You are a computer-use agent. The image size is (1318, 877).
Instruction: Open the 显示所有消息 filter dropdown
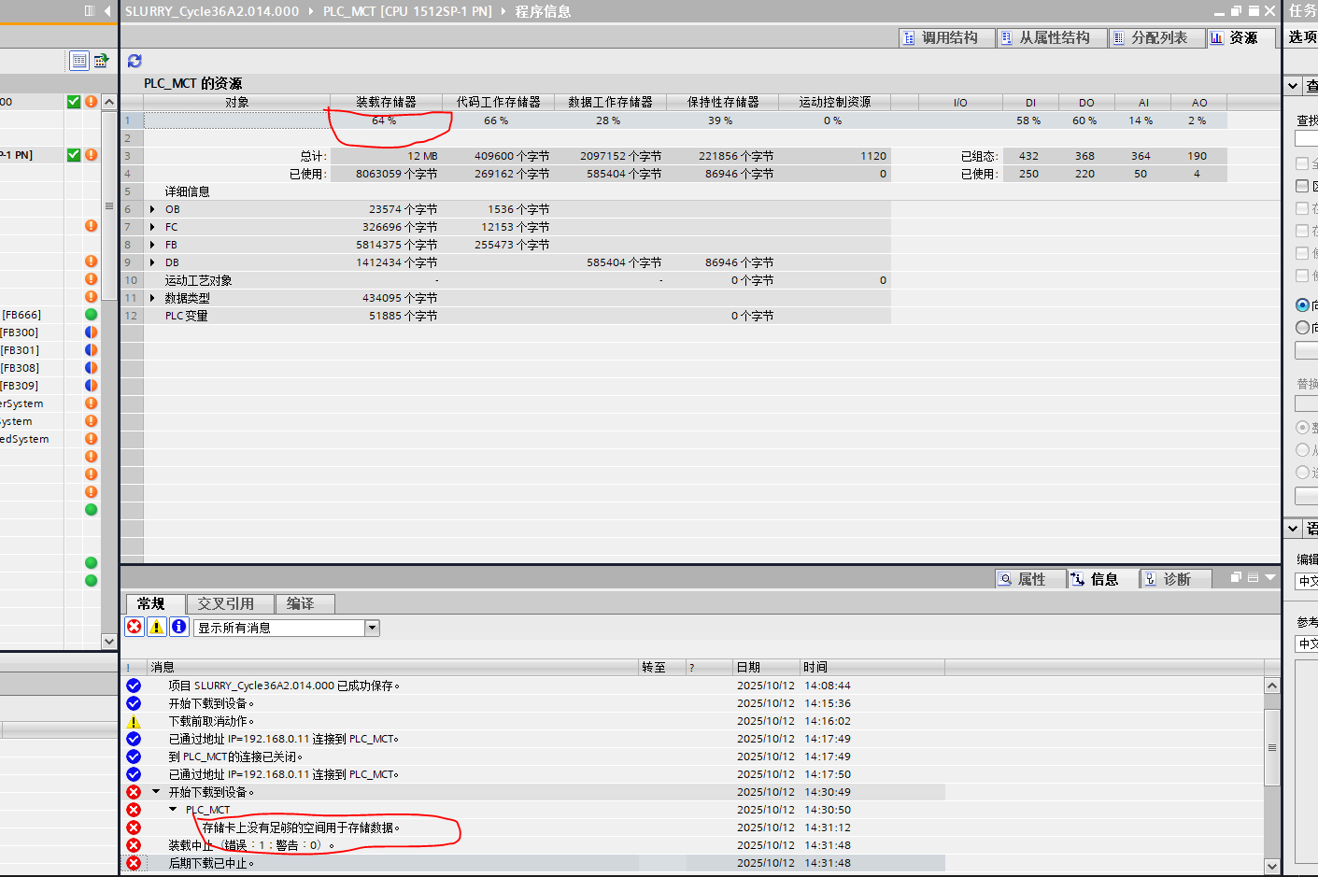(x=372, y=628)
